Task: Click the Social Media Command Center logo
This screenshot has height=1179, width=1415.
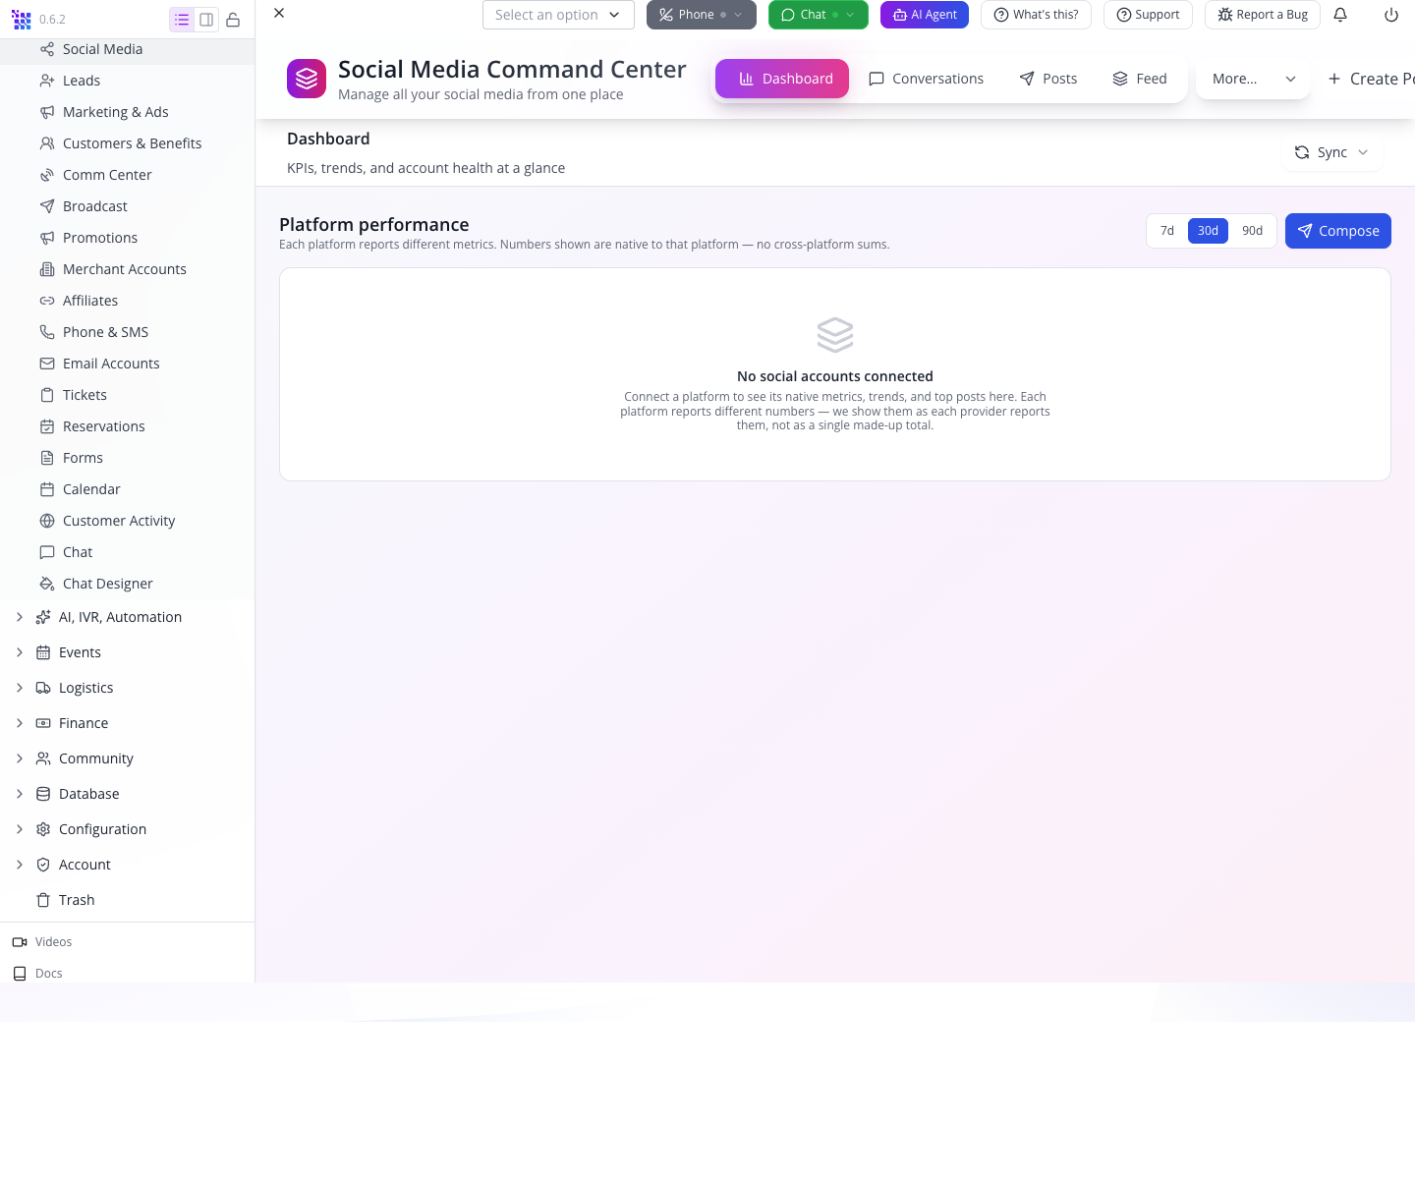Action: (x=307, y=79)
